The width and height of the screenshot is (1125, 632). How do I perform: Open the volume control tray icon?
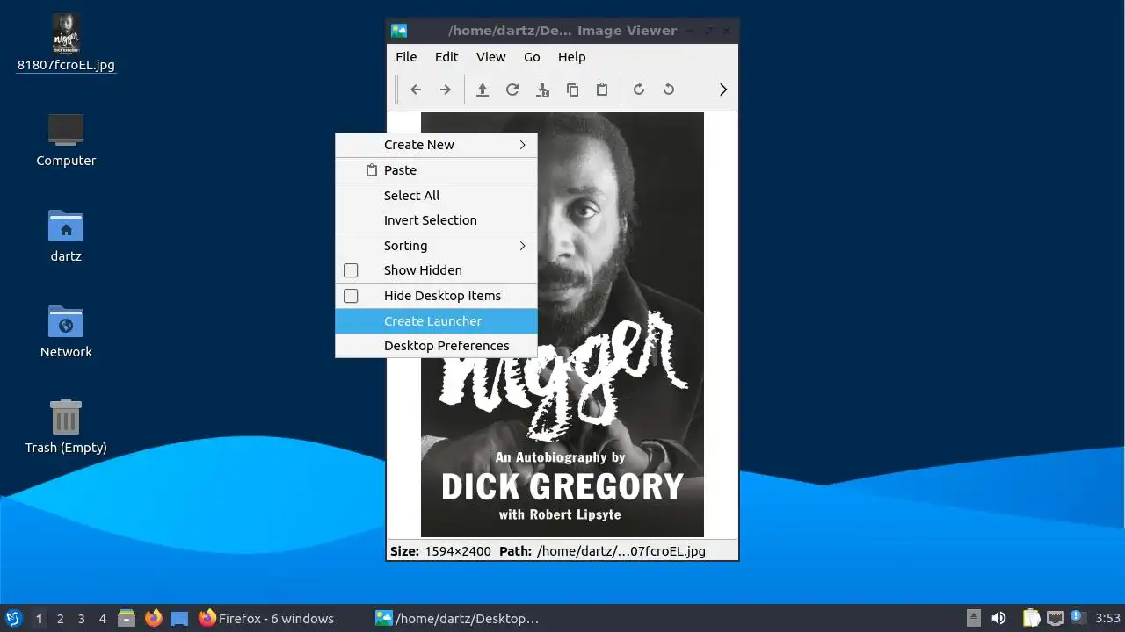tap(999, 619)
